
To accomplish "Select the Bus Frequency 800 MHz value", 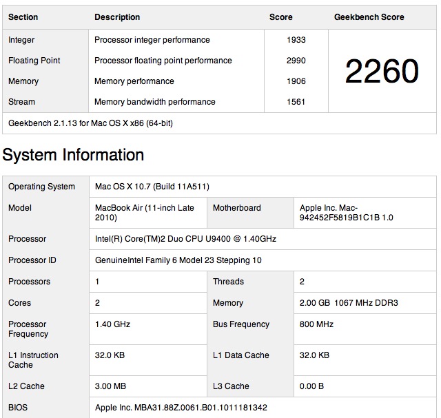I will (316, 324).
